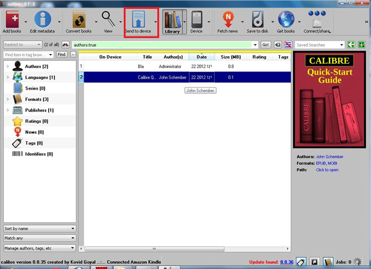This screenshot has height=269, width=371.
Task: Click the Fetch news icon
Action: pos(228,20)
